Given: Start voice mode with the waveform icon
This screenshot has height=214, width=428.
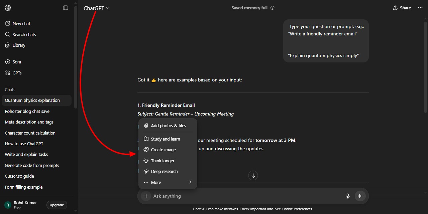Looking at the screenshot, I should [360, 196].
